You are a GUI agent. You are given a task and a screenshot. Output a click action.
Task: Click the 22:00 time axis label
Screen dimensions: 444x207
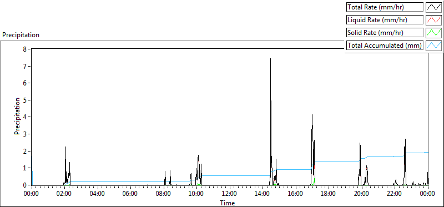[x=395, y=194]
